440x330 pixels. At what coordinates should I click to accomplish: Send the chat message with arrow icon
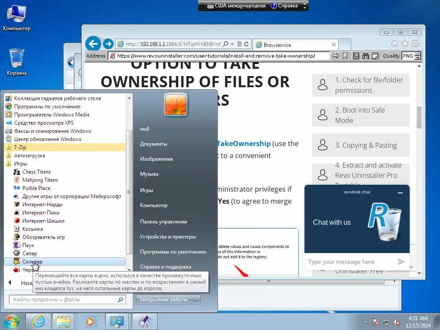tap(401, 262)
